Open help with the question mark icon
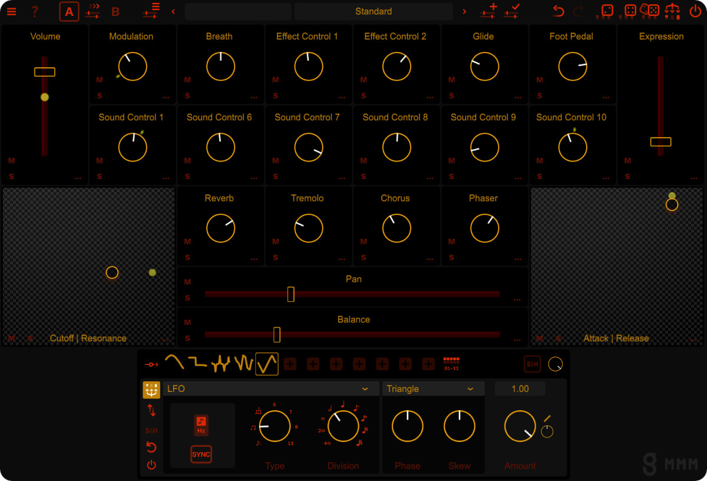Image resolution: width=707 pixels, height=481 pixels. 35,11
